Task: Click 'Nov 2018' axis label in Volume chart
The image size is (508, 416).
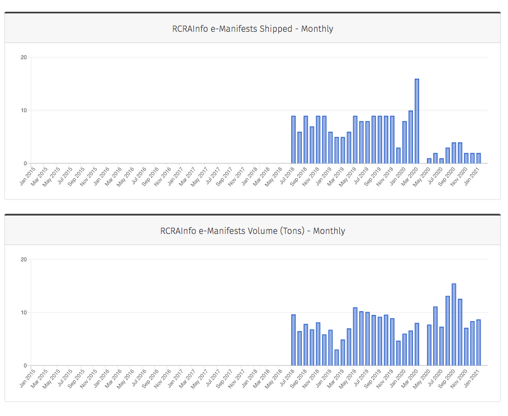Action: click(x=311, y=379)
